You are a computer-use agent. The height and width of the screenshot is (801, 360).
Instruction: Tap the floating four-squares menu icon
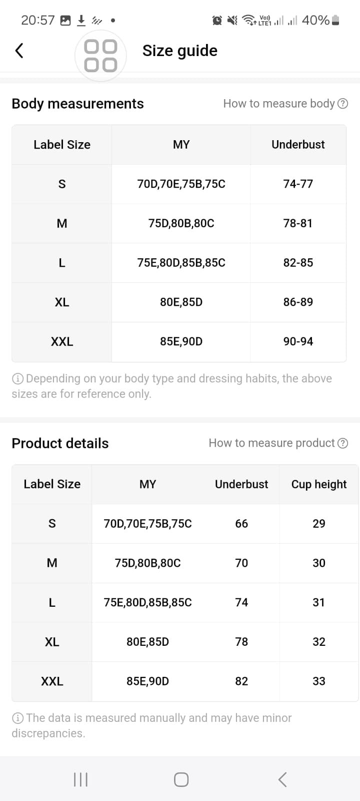point(100,56)
